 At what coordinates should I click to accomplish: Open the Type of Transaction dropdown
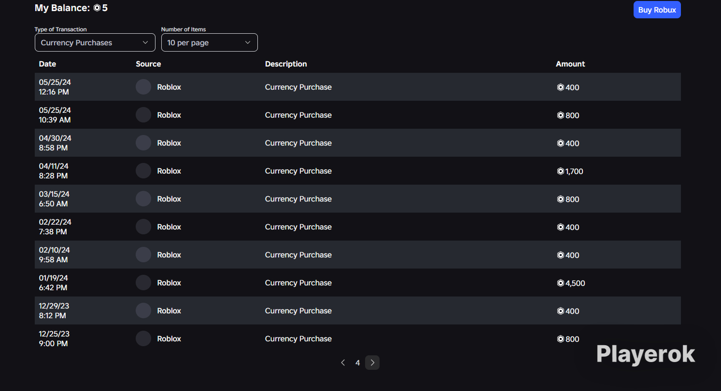[95, 42]
